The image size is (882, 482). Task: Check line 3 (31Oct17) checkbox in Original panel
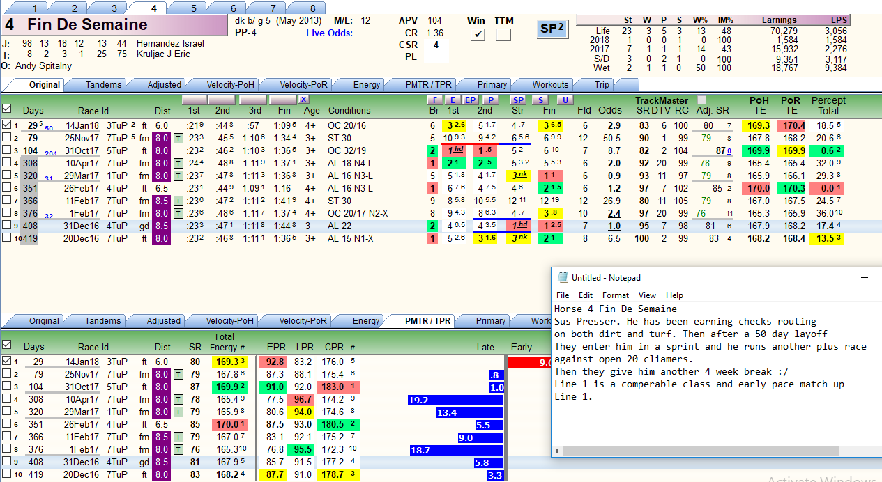click(6, 150)
